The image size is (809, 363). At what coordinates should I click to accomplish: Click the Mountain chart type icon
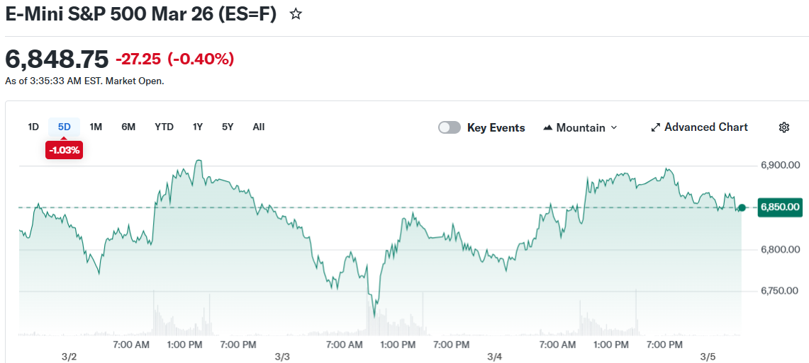(548, 127)
